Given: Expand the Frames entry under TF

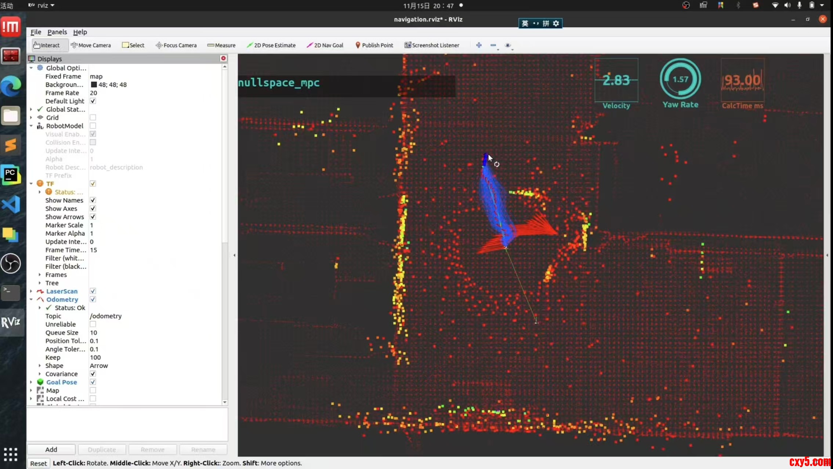Looking at the screenshot, I should click(40, 274).
